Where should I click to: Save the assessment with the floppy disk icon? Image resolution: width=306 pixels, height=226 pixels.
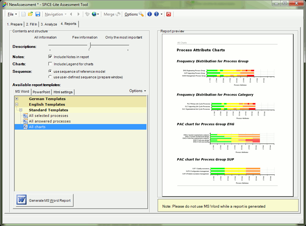coord(38,14)
